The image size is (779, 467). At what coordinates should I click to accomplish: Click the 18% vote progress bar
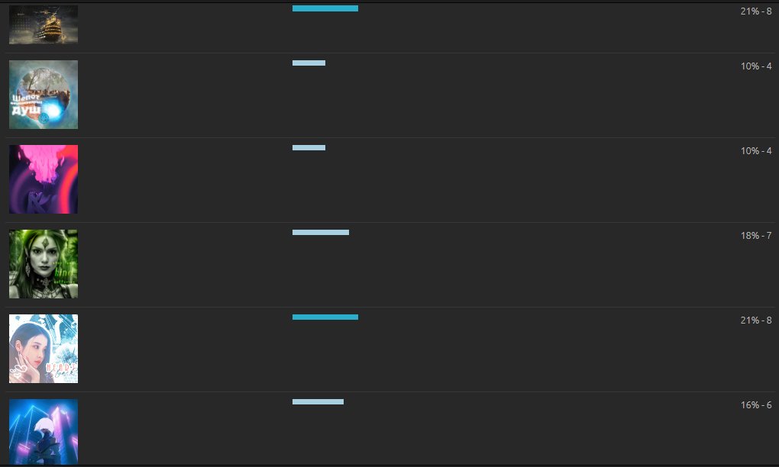click(x=321, y=232)
